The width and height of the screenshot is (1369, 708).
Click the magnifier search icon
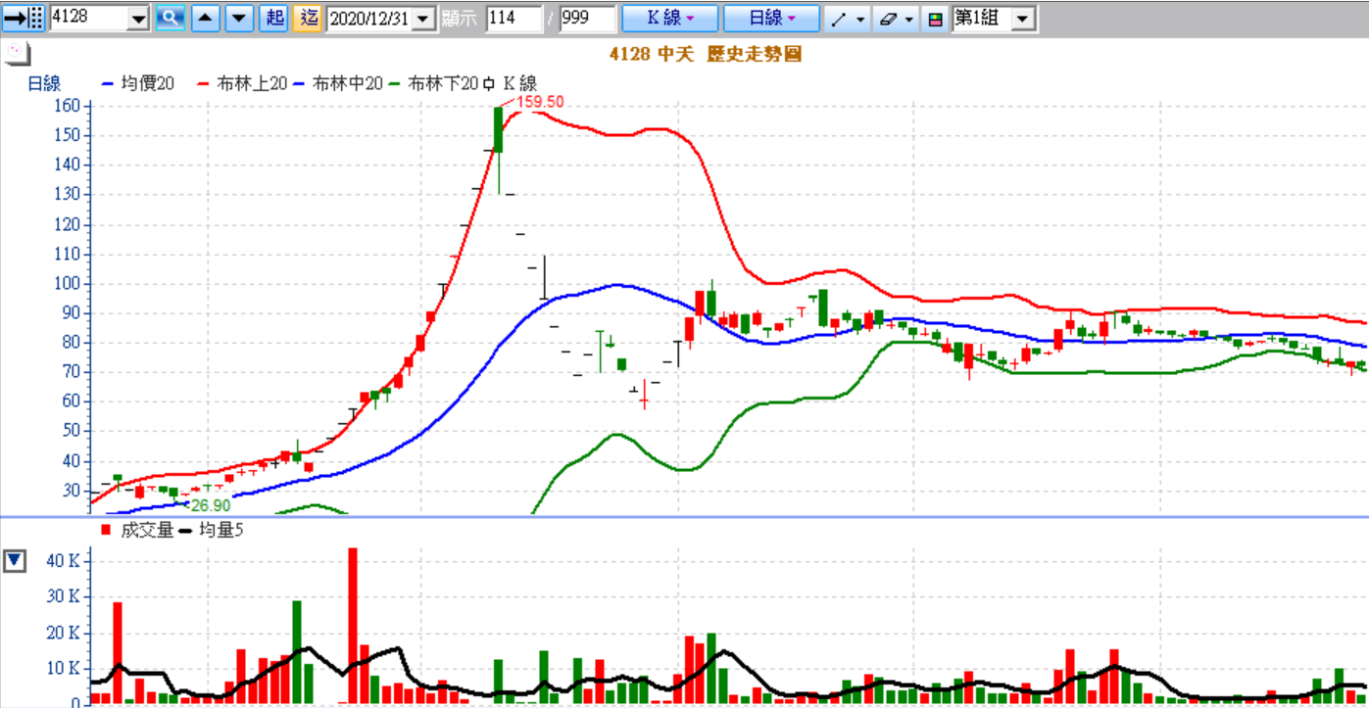coord(170,18)
